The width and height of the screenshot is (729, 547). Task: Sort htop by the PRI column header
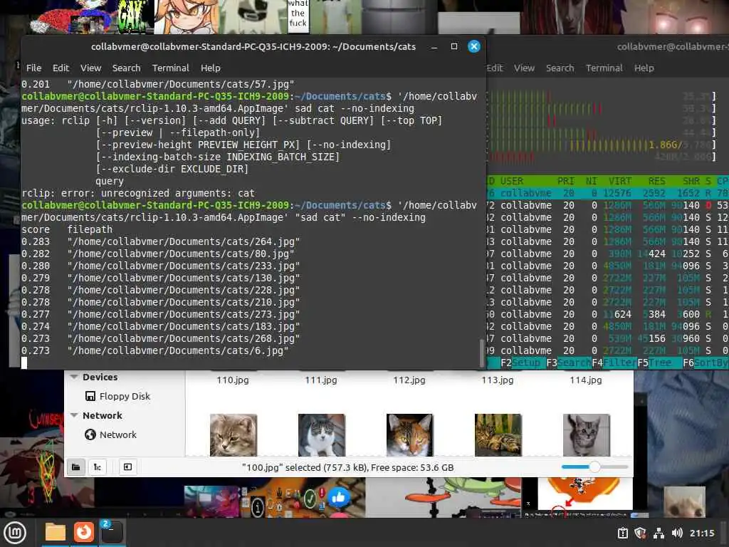pos(566,181)
